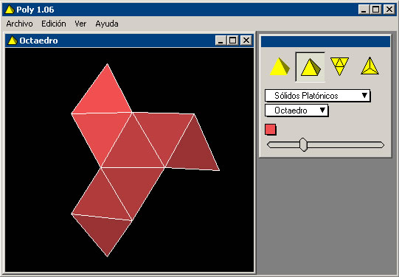Click the Poly application icon in title bar

[10, 10]
